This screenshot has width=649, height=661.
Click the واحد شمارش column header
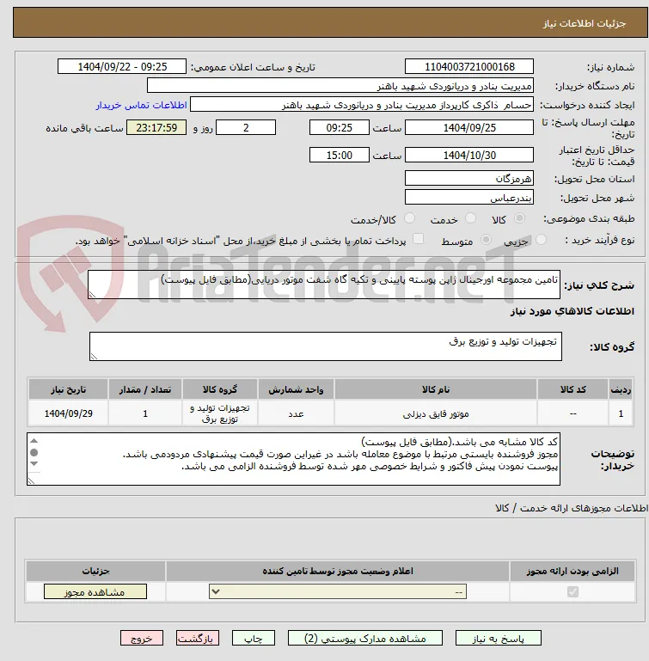296,389
